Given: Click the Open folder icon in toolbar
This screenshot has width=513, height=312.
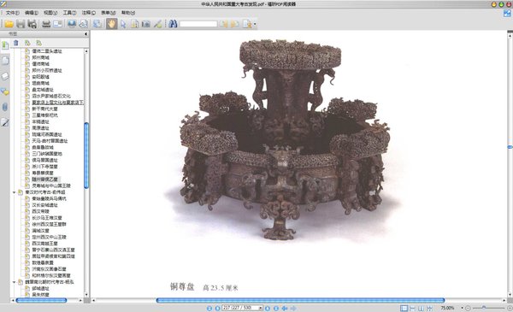Looking at the screenshot, I should [9, 24].
